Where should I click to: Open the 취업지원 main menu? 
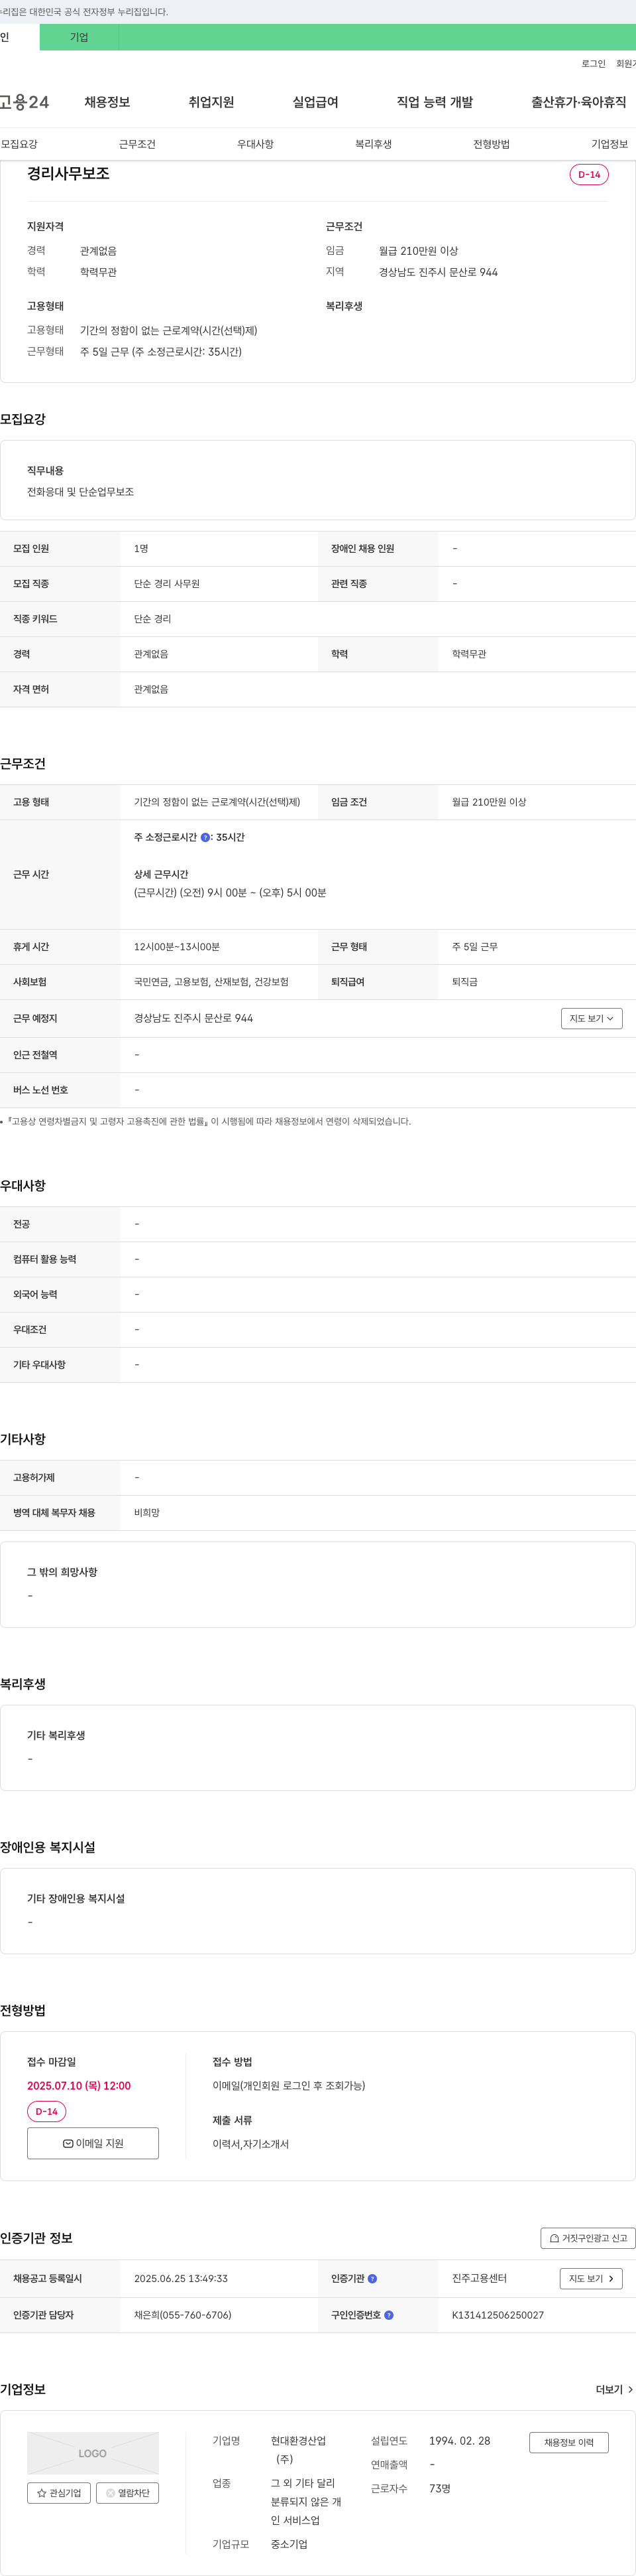tap(211, 102)
